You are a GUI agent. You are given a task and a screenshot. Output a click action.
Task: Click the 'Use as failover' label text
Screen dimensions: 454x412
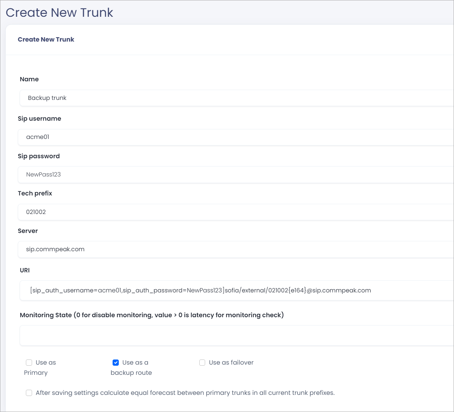pos(231,362)
